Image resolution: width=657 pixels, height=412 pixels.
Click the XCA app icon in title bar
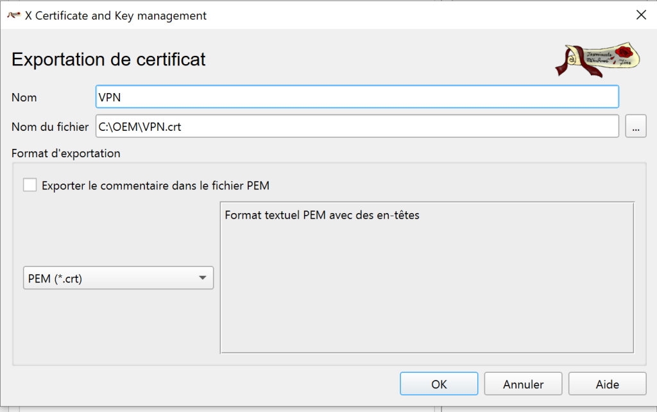point(13,15)
